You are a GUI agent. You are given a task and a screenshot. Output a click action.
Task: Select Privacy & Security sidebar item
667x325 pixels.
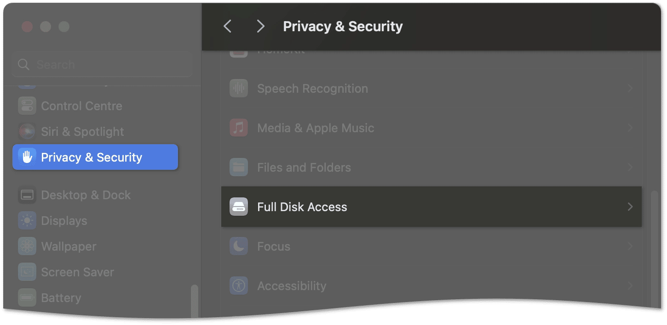95,157
